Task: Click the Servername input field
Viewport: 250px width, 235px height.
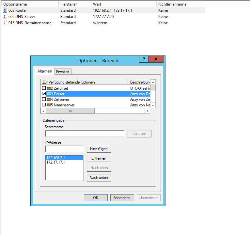Action: click(x=85, y=133)
